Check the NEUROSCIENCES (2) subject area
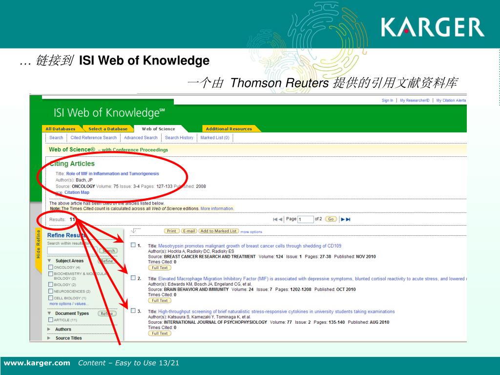500x375 pixels. (50, 291)
